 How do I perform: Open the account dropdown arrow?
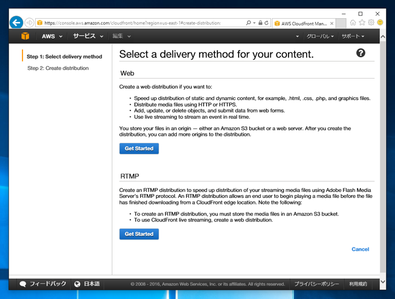297,36
